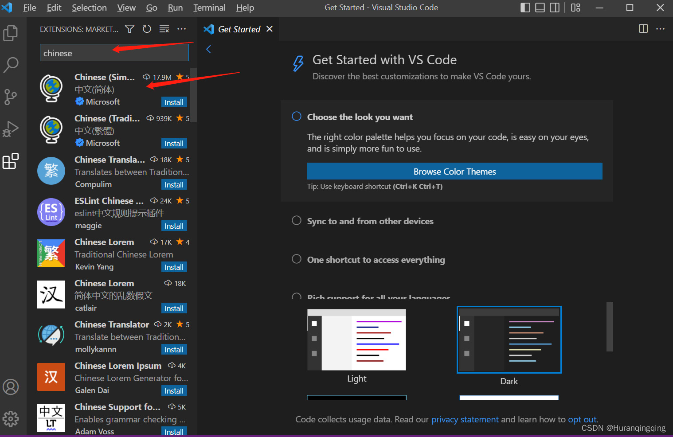Select Chinese Traditional extension globe icon

(51, 130)
